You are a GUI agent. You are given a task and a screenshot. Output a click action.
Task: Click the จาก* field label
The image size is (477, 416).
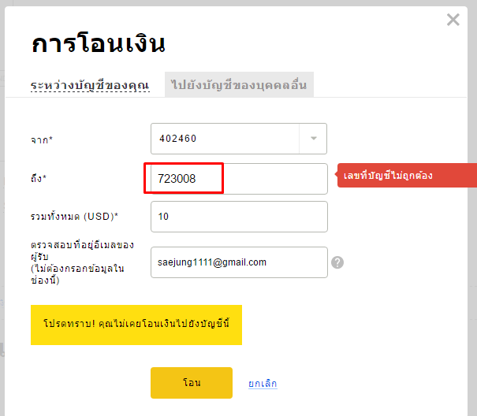(x=42, y=140)
